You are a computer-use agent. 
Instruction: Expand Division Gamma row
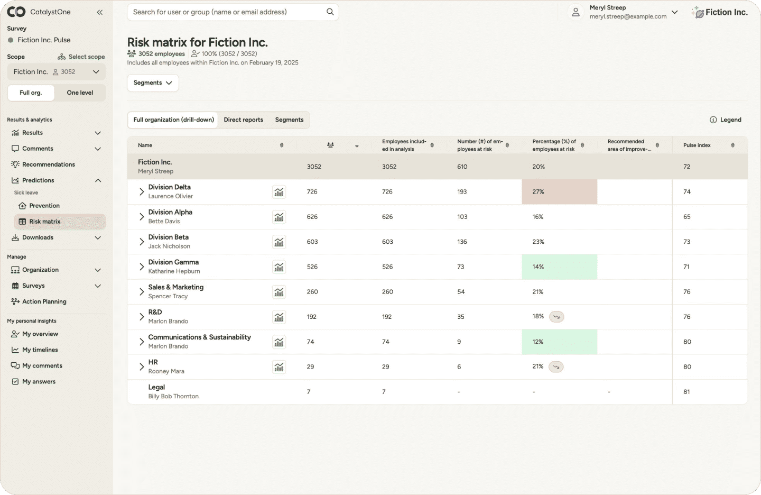click(x=142, y=267)
